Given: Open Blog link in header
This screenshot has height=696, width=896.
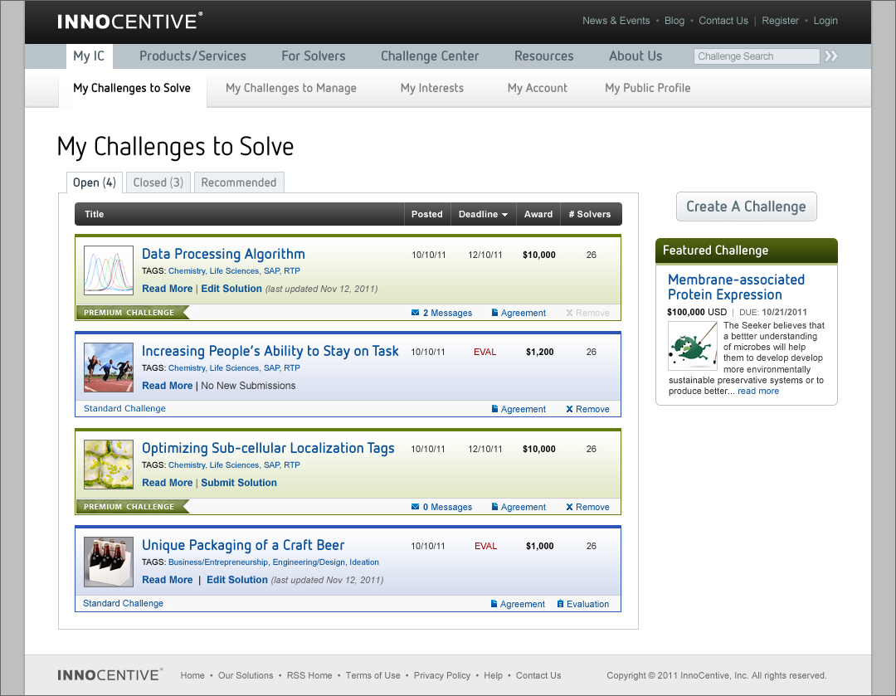Looking at the screenshot, I should [x=674, y=21].
